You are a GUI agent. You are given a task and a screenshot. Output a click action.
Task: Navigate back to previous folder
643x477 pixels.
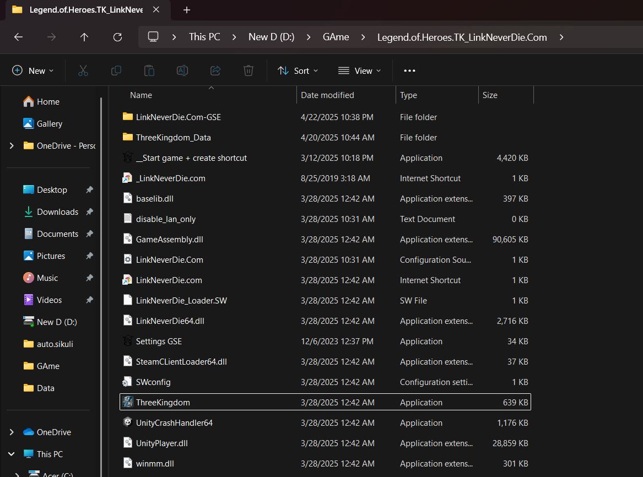click(18, 37)
